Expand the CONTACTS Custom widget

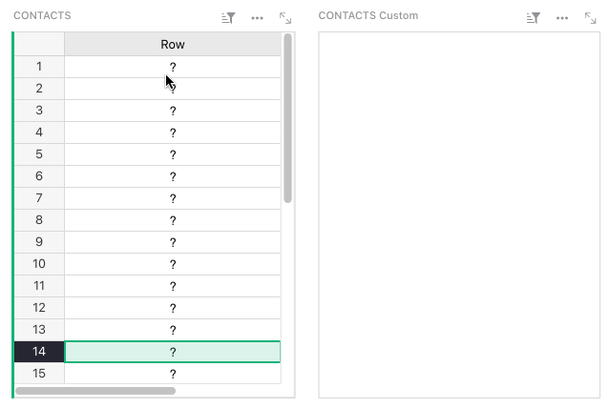point(591,17)
